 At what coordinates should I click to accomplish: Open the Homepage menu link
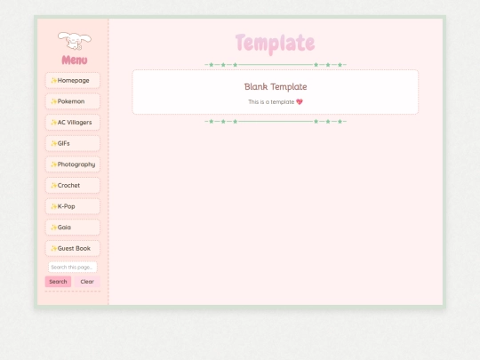tap(73, 81)
